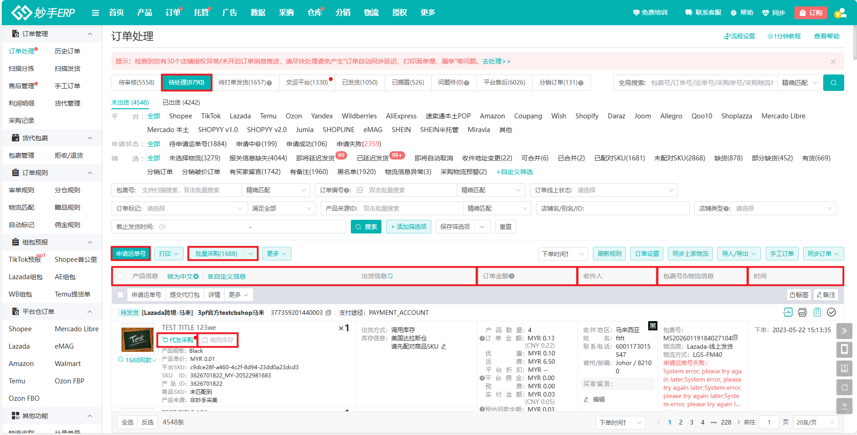857x435 pixels.
Task: Click the circular check icon on the order row
Action: [831, 313]
